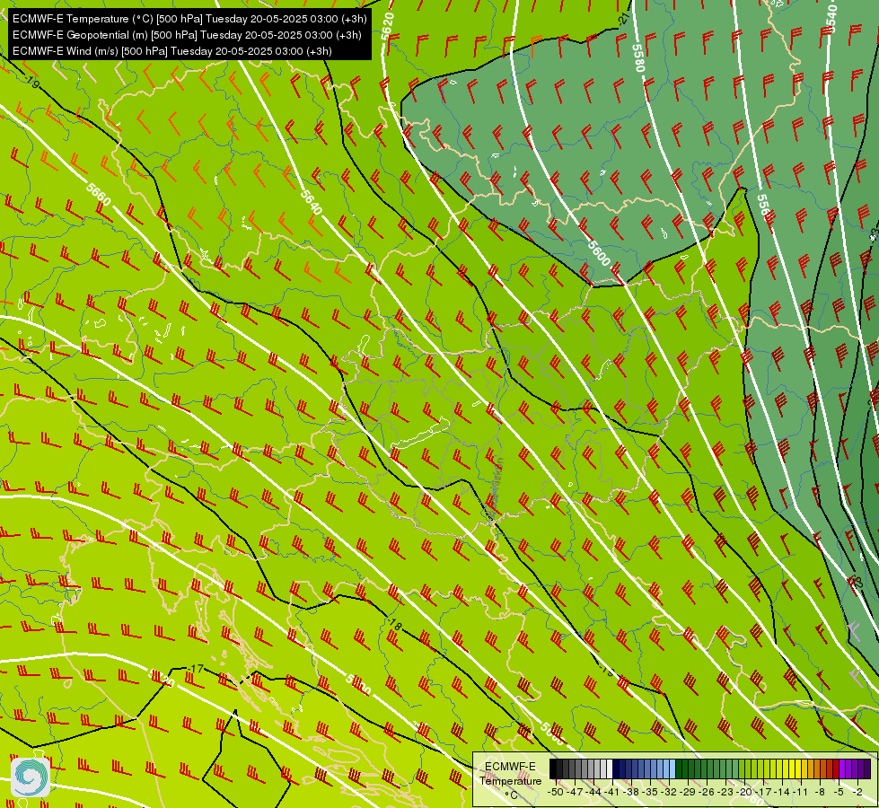Click the -11 tick label on legend
The height and width of the screenshot is (808, 879).
pos(800,792)
